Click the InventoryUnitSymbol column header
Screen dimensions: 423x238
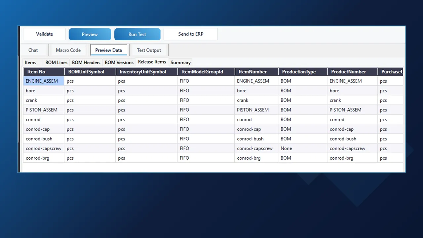(146, 72)
